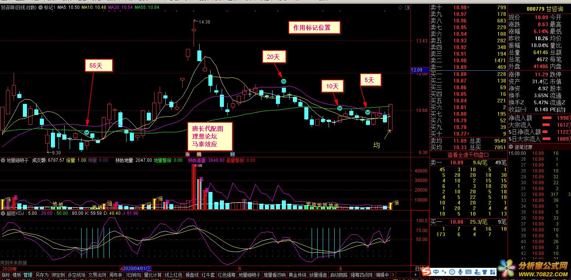Switch to 放量强追 indicator tab
The height and width of the screenshot is (280, 571).
coord(318,275)
